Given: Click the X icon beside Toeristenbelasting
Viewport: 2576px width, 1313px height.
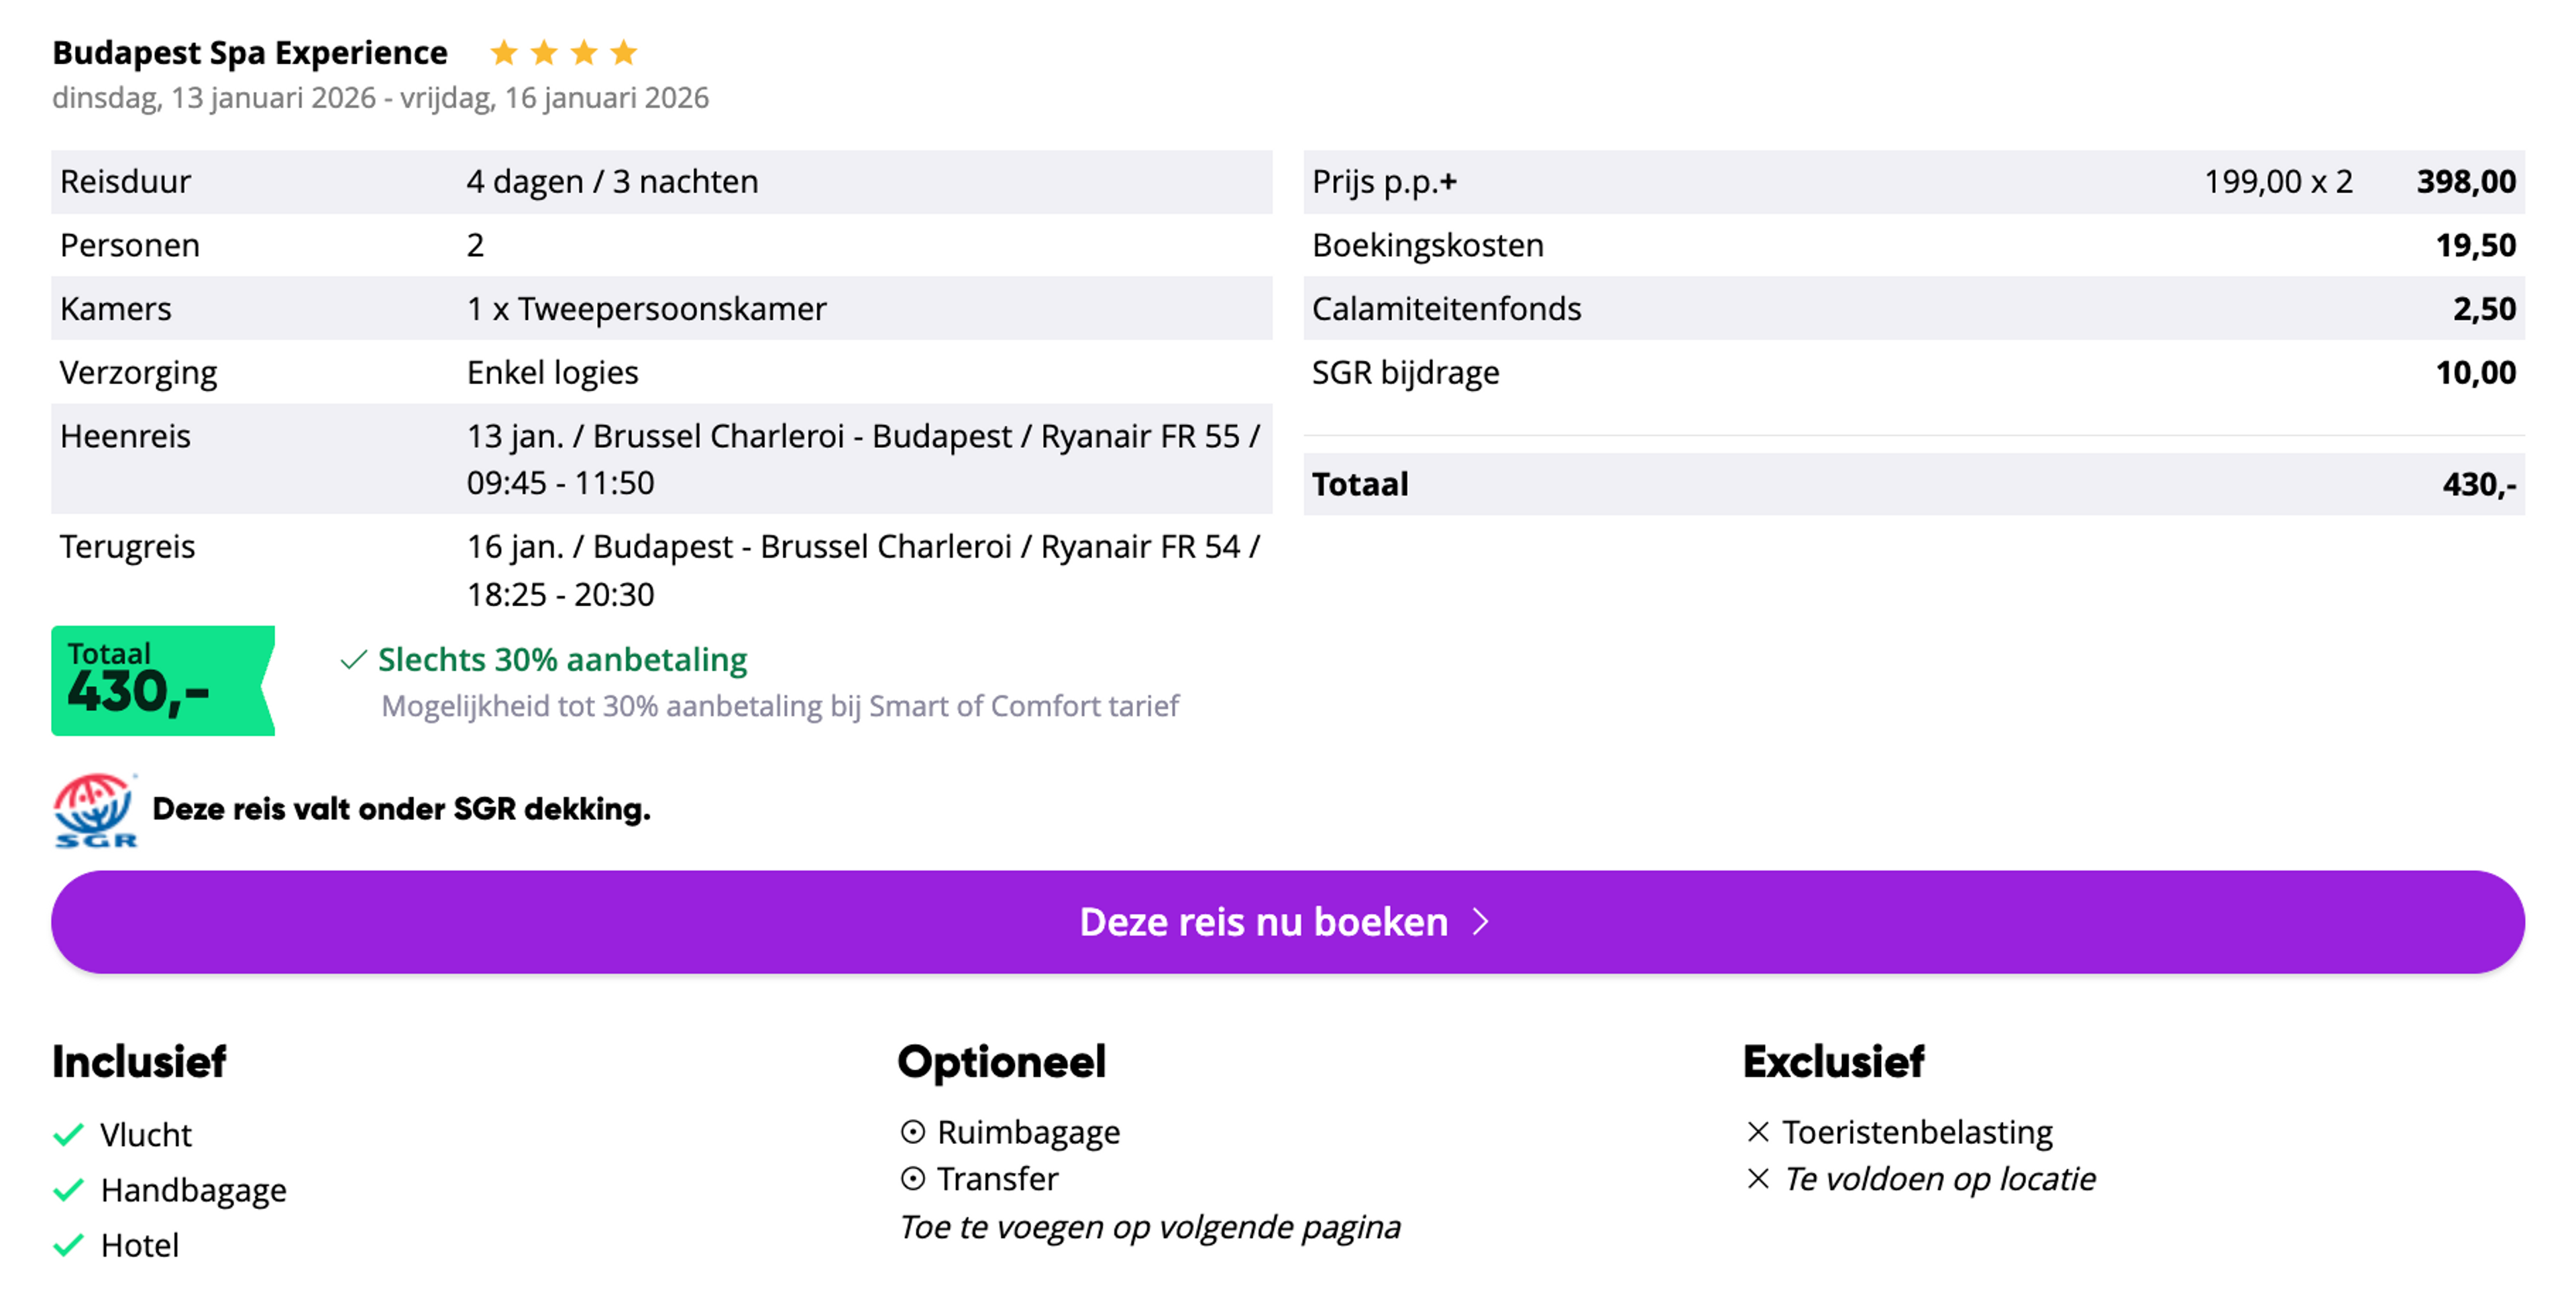Looking at the screenshot, I should tap(1758, 1131).
